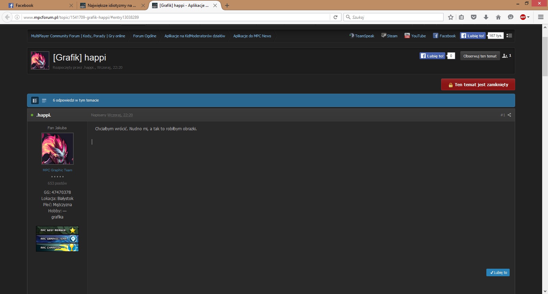Screen dimensions: 548x294
Task: Click the 6 odpowiedzi w tym temacie text
Action: (76, 100)
